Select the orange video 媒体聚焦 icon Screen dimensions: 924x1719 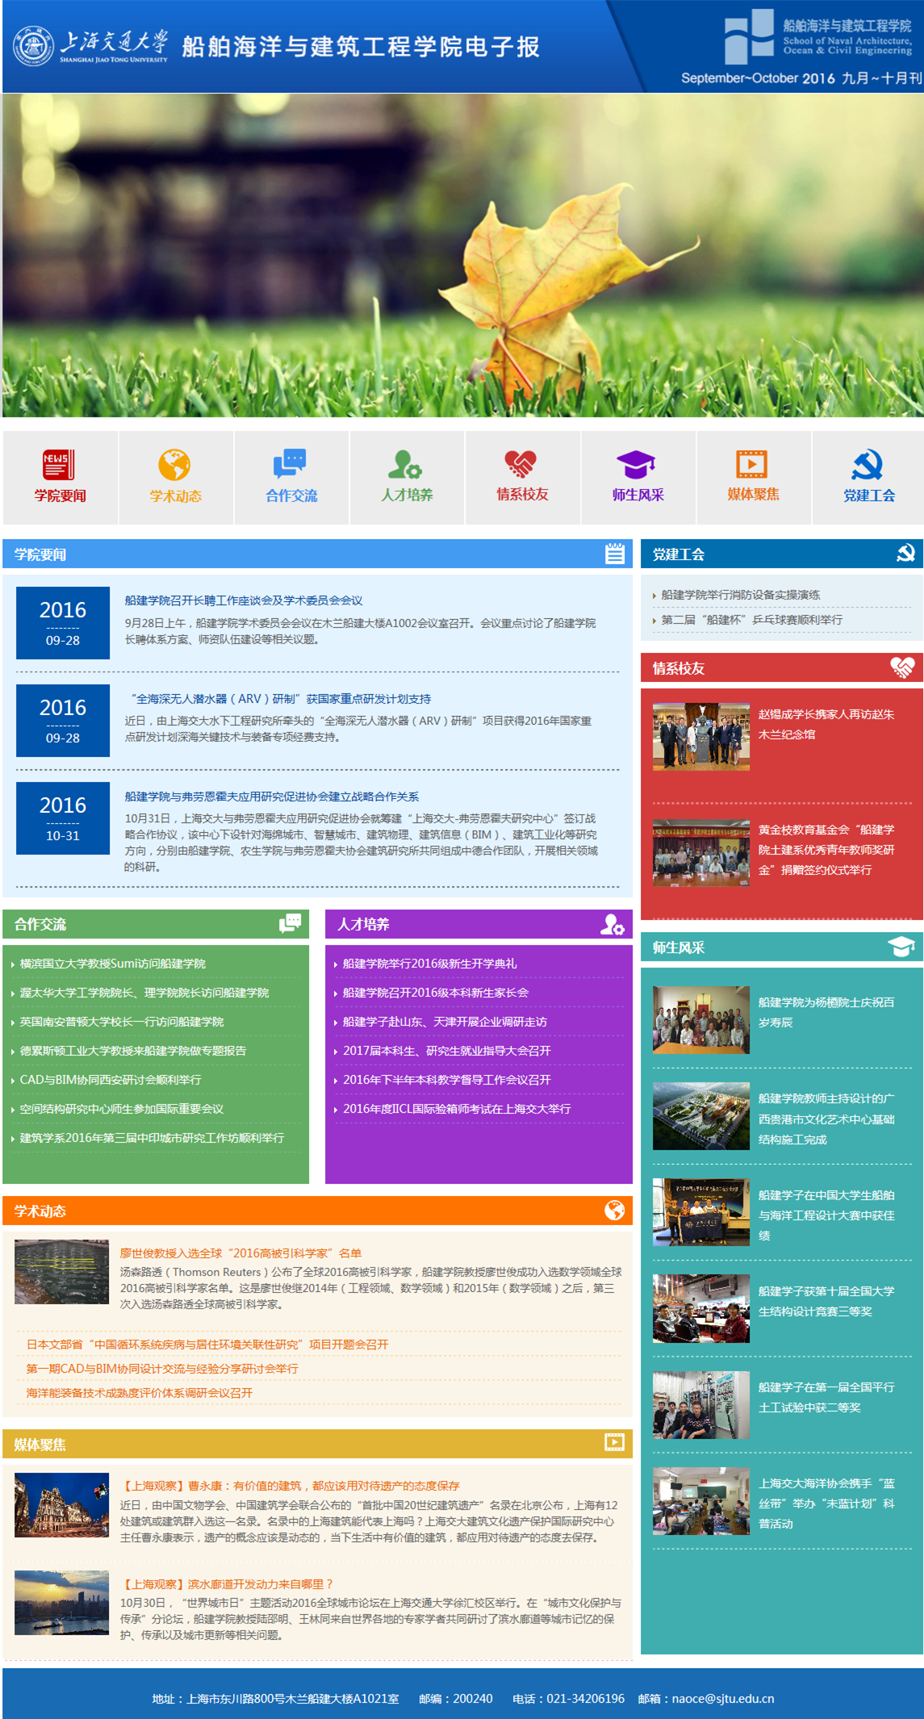(x=752, y=466)
